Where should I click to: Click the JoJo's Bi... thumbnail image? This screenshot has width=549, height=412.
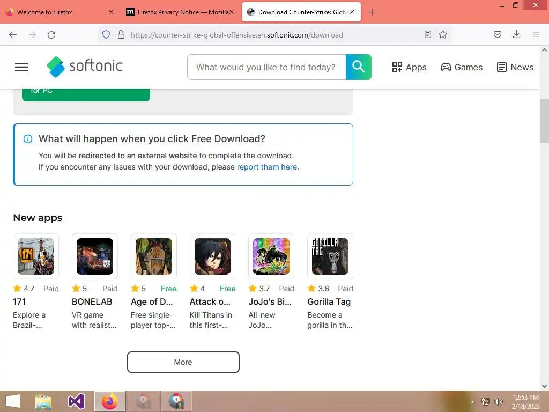[x=271, y=256]
